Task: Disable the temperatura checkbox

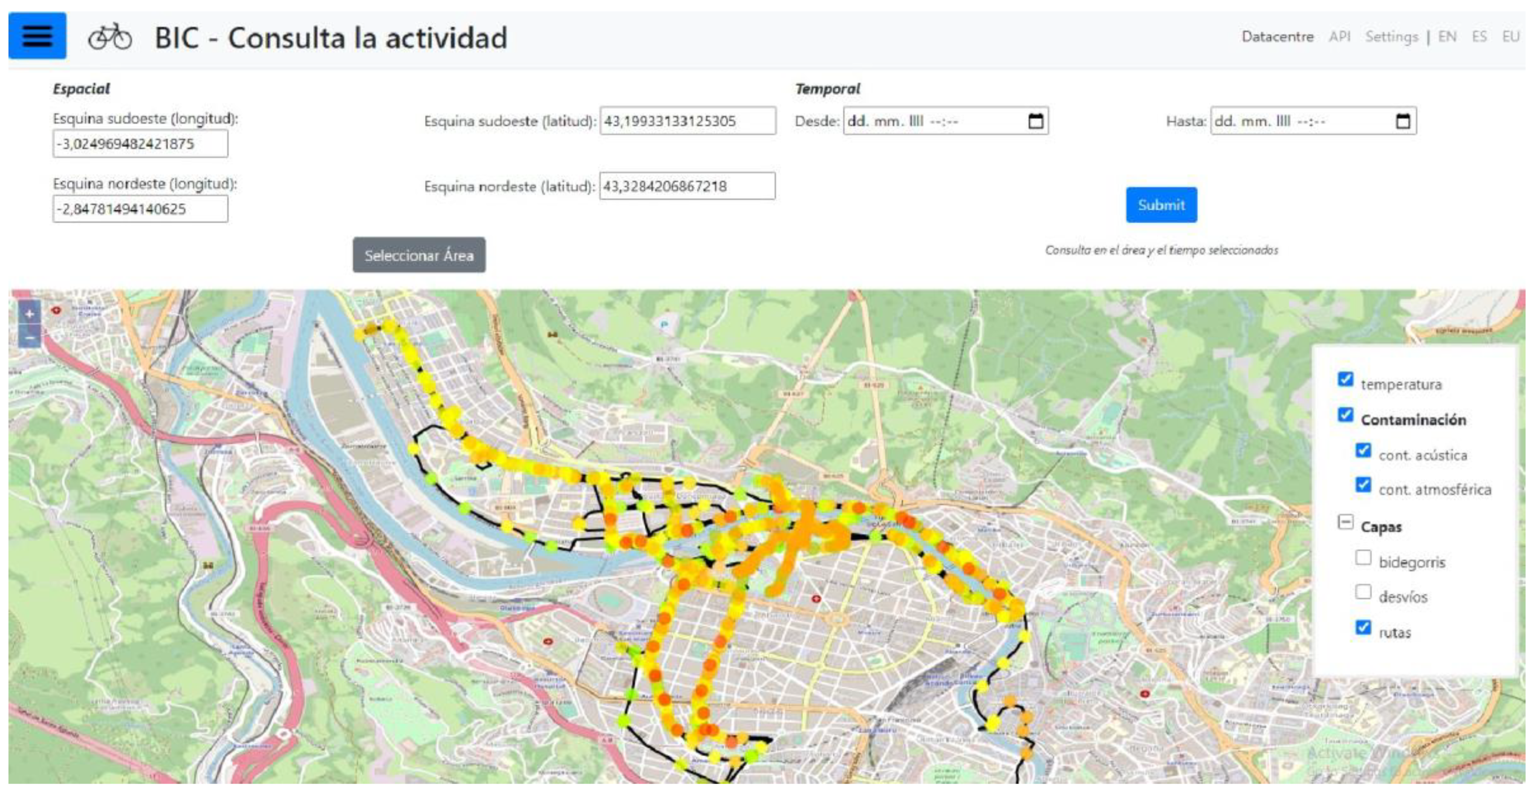Action: coord(1345,379)
